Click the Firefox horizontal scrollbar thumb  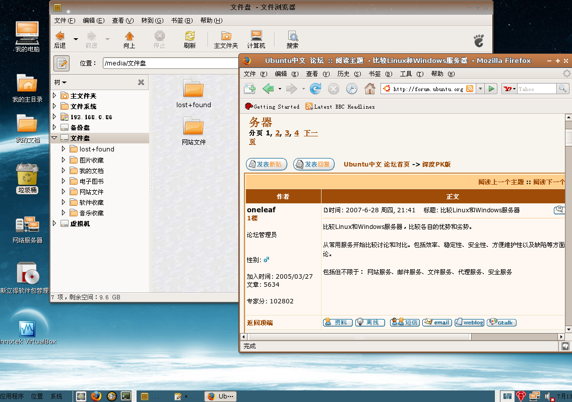359,337
